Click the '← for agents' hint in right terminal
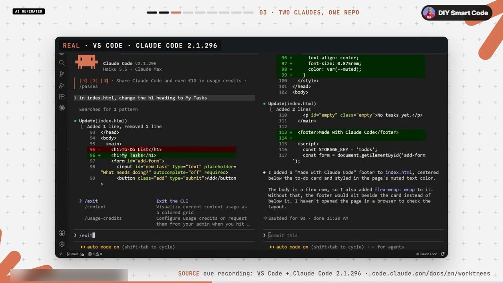503x283 pixels. tap(388, 247)
